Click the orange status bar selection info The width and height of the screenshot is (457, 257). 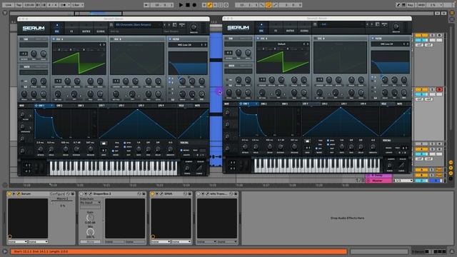tap(179, 251)
